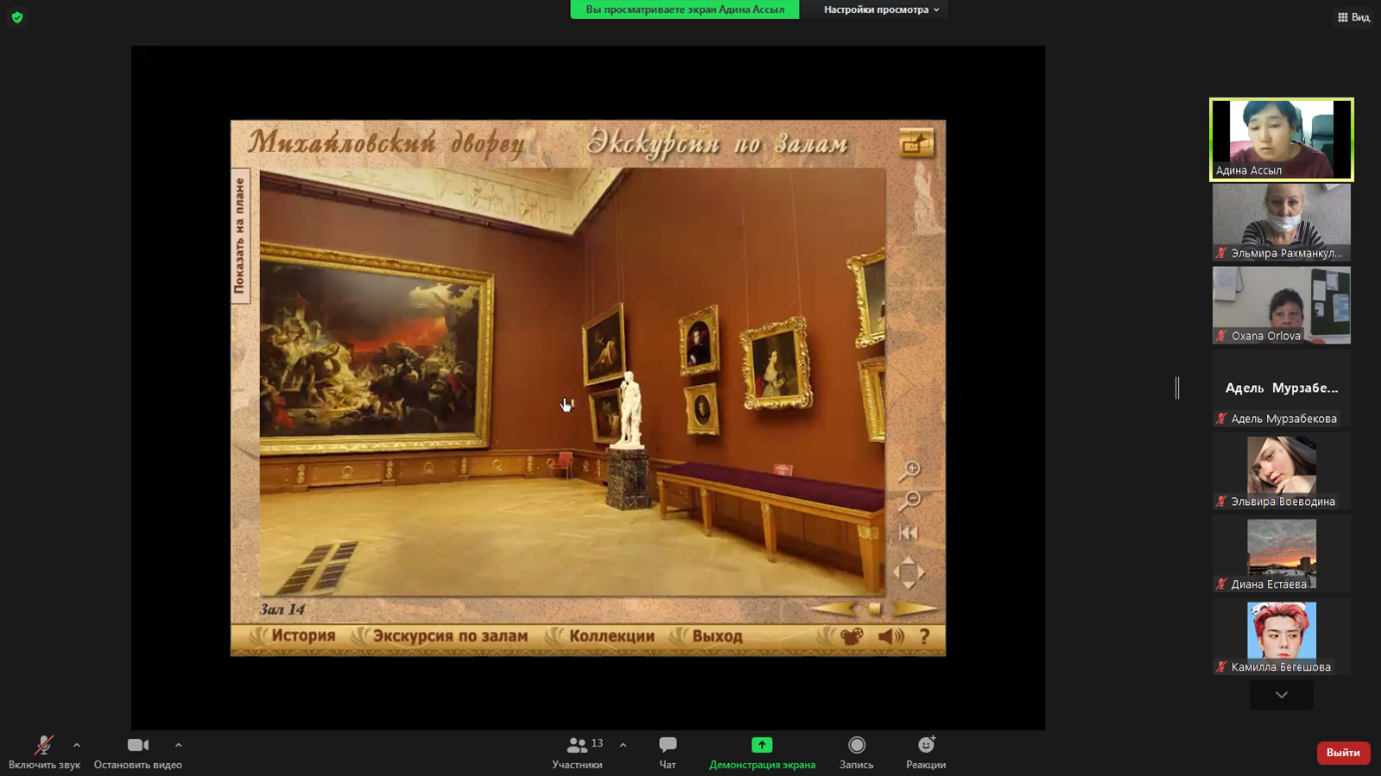Click the Михайловский дворец title
Image resolution: width=1381 pixels, height=776 pixels.
386,143
